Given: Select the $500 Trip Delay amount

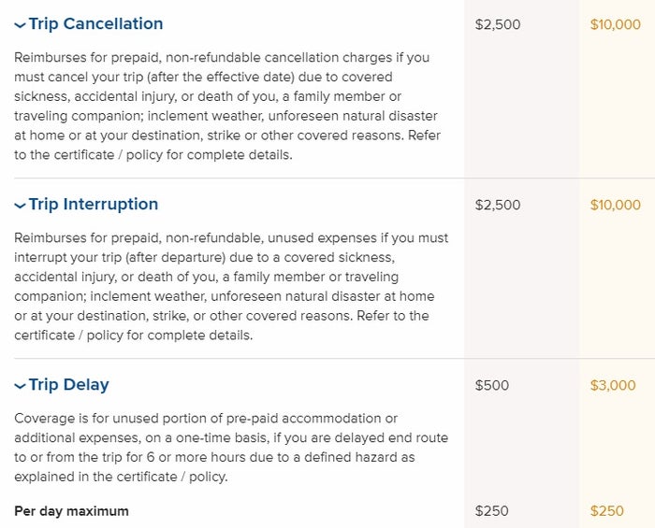Looking at the screenshot, I should (491, 385).
